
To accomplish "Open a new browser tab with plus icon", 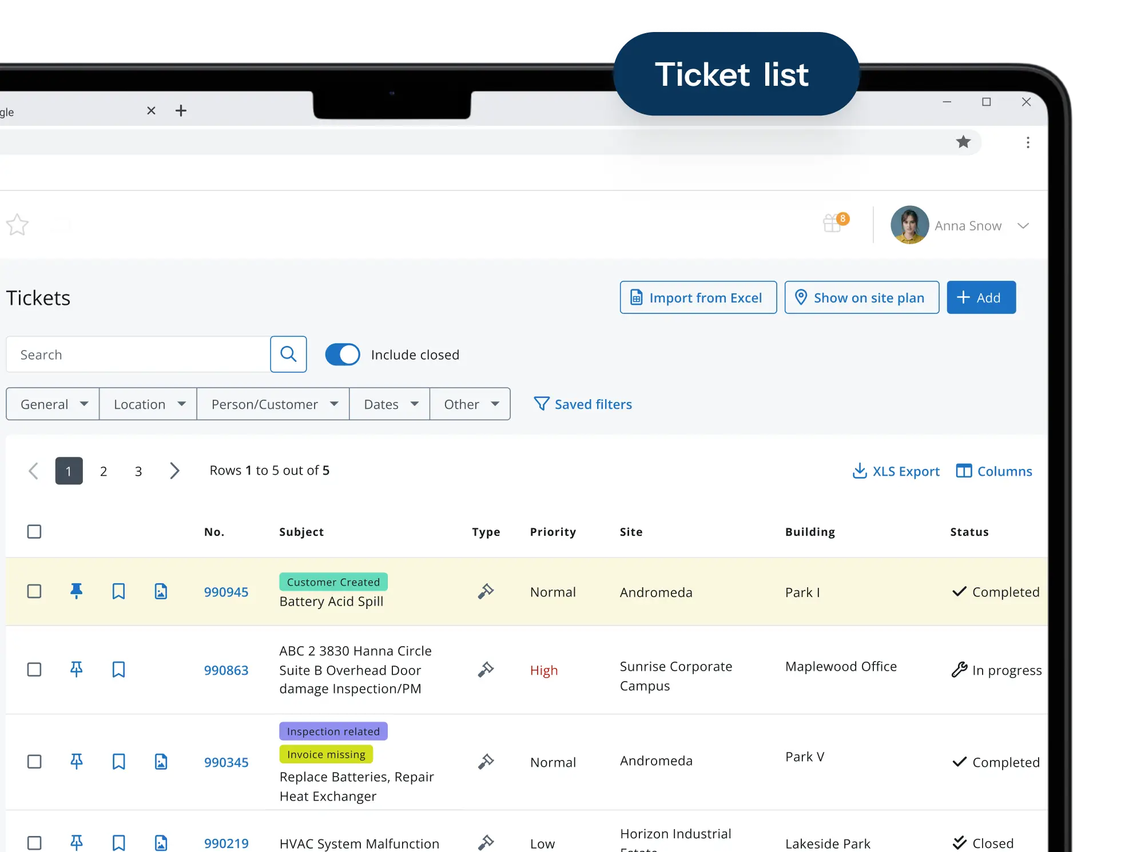I will point(181,110).
